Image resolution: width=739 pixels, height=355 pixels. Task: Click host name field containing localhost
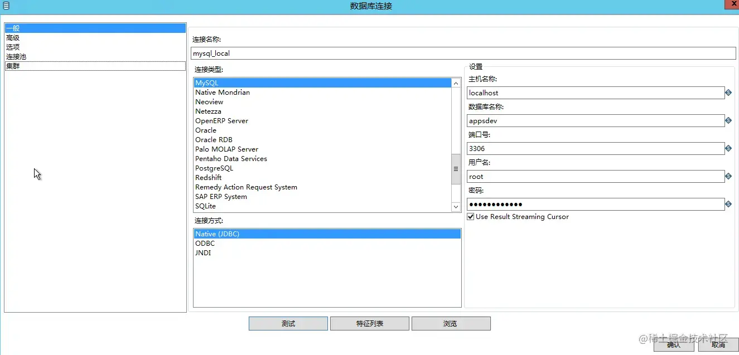(x=596, y=93)
